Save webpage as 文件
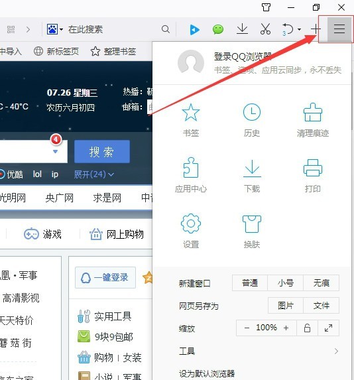 (x=322, y=306)
